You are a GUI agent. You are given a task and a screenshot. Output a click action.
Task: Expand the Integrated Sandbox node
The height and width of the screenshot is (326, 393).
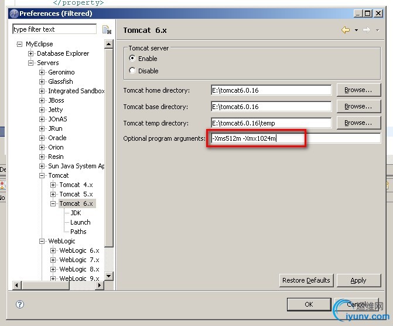[42, 91]
